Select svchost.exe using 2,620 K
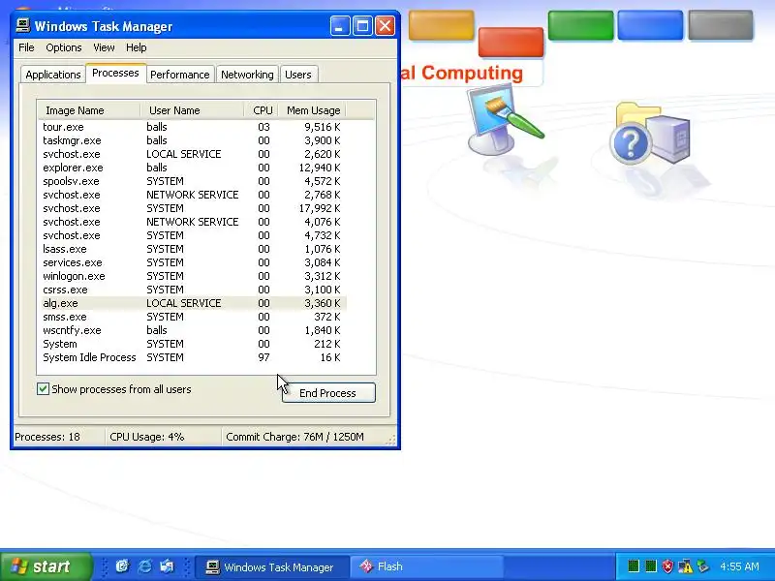This screenshot has height=581, width=775. pyautogui.click(x=192, y=154)
